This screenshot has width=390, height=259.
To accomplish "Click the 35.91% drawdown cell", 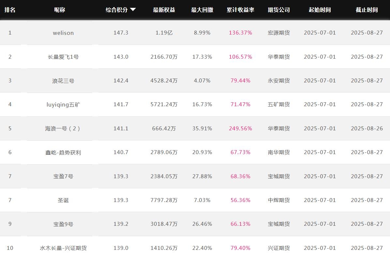I will point(202,128).
